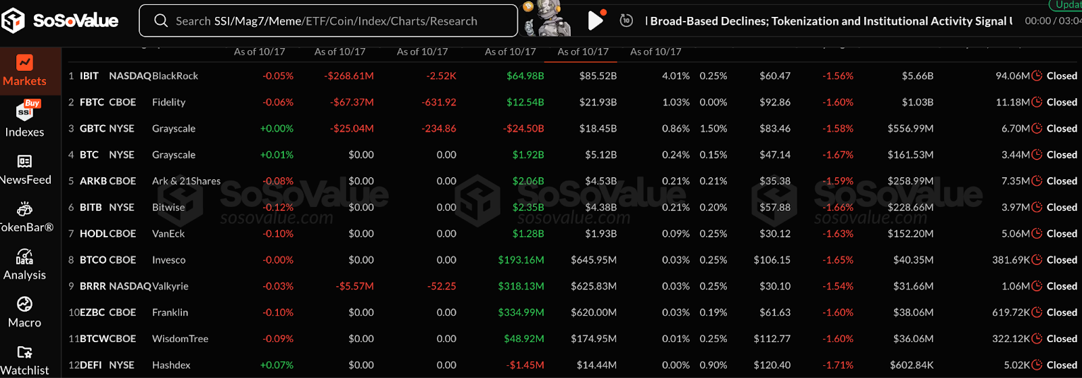1082x378 pixels.
Task: Open the Broad-Based Declines news headline
Action: pos(829,21)
